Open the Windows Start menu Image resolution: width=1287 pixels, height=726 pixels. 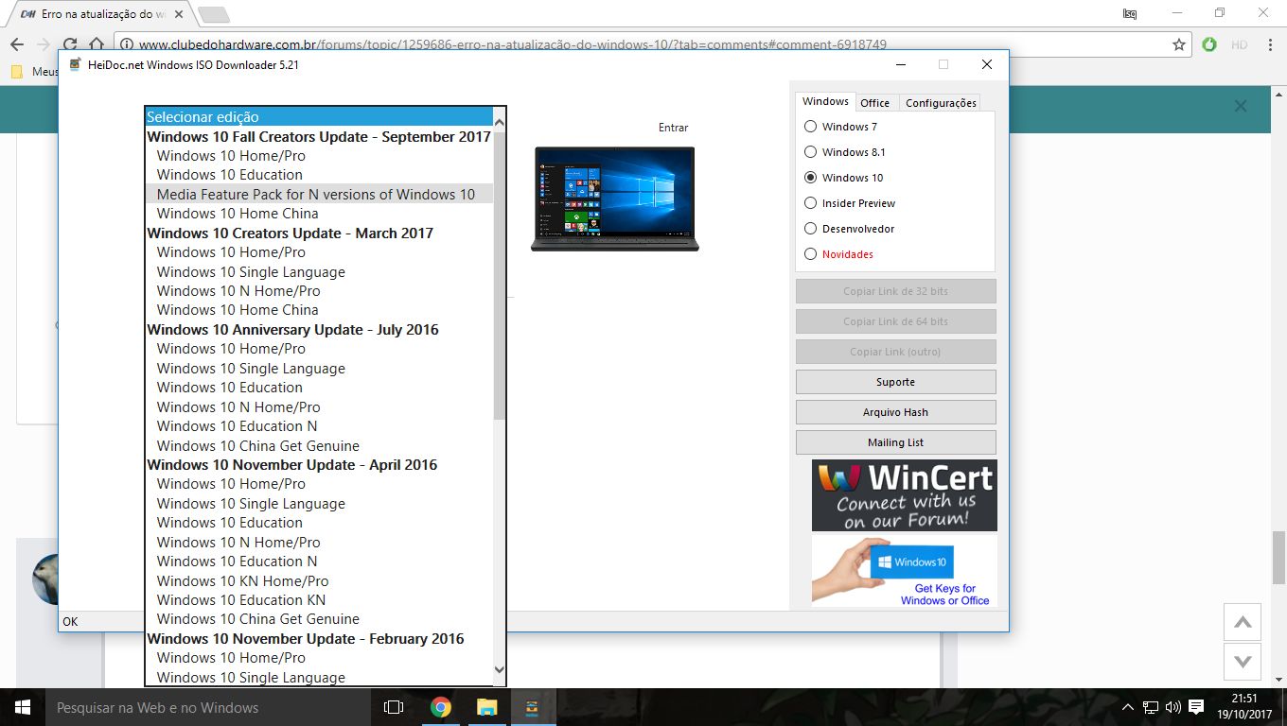23,707
